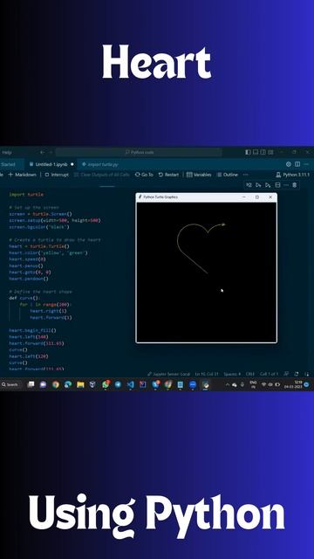Interrupt the running kernel

click(57, 175)
